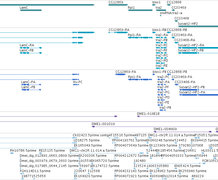The image size is (218, 180).
Task: Click the snoRNA:tra2-a label
Action: [x=171, y=13]
